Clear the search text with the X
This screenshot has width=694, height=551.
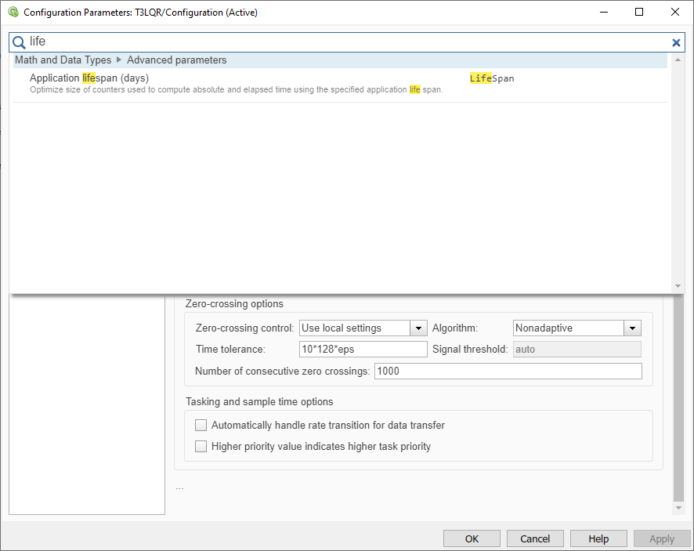click(x=676, y=42)
